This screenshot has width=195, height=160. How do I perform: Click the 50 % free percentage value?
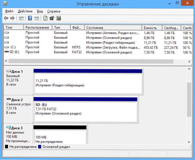[x=186, y=48]
